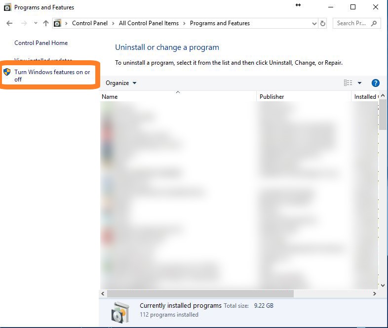Screen dimensions: 388x328
Task: Open the Organize menu
Action: pos(121,83)
